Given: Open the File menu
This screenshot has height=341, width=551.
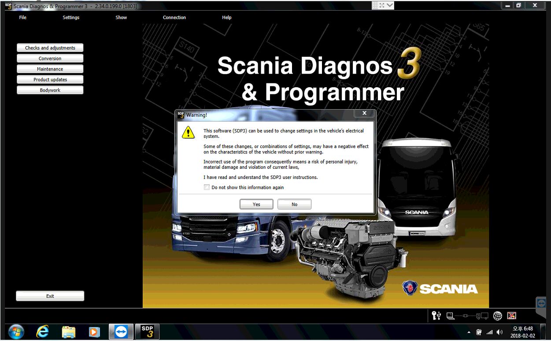Looking at the screenshot, I should (23, 18).
